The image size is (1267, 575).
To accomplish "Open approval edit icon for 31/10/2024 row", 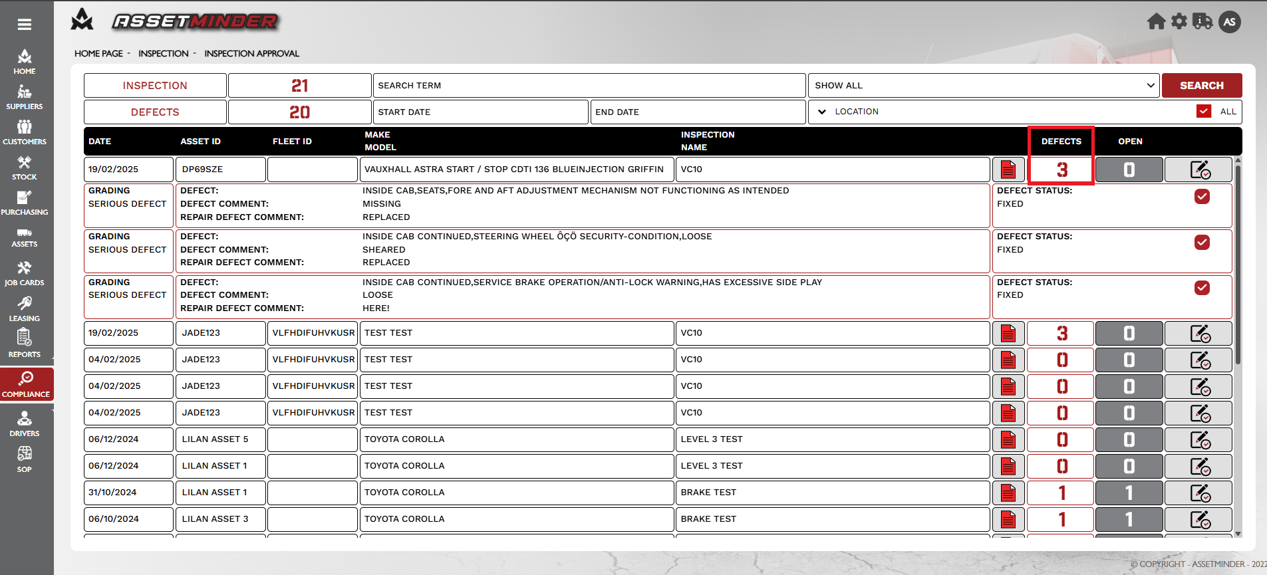I will [1199, 493].
